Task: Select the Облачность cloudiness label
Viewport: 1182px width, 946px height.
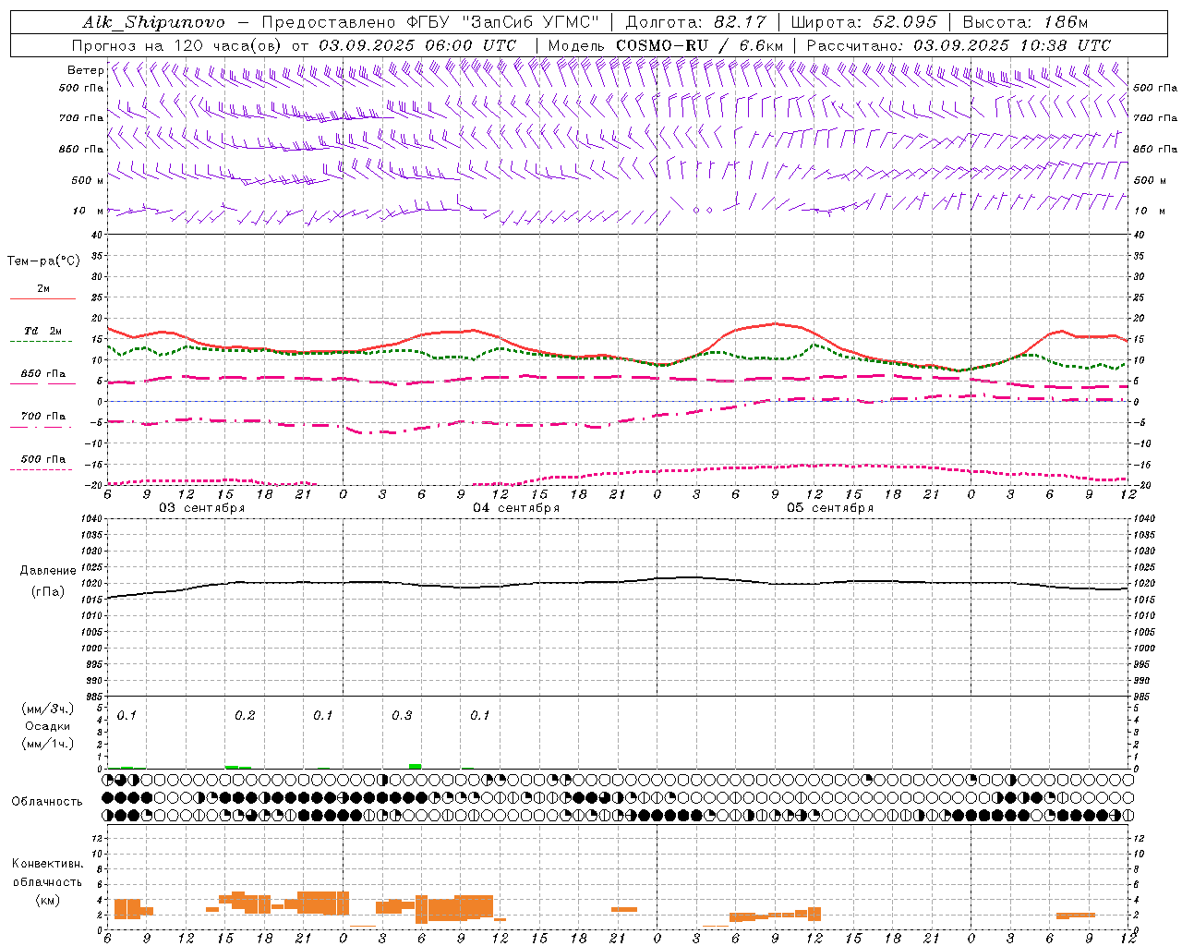Action: tap(47, 802)
